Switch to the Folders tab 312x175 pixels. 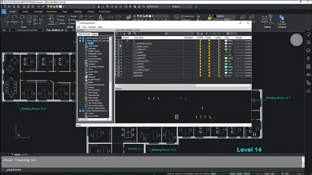point(95,34)
